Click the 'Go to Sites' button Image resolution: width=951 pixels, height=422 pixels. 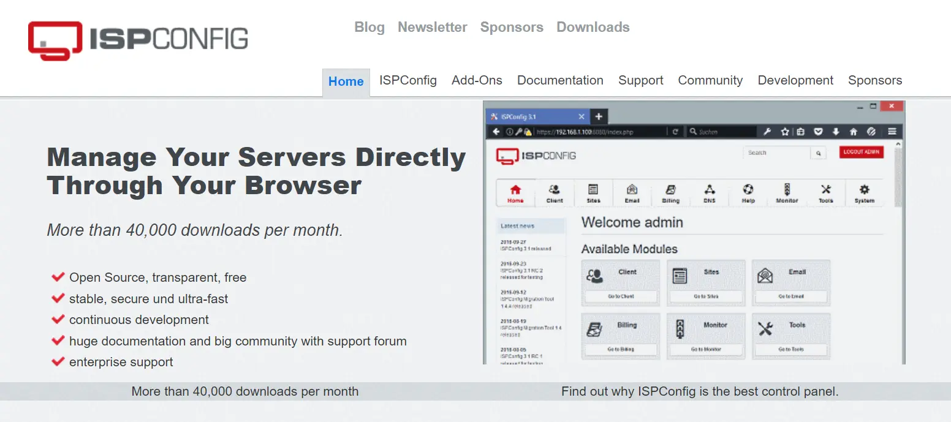click(x=706, y=296)
